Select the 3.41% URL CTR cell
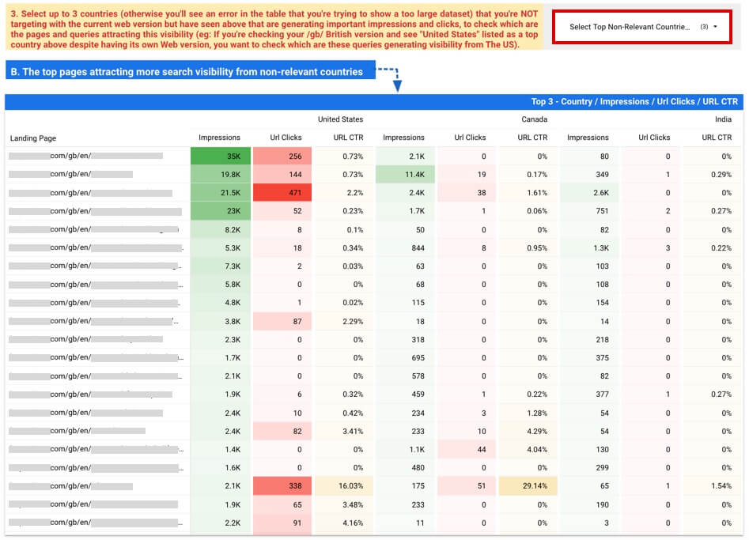 pos(344,431)
